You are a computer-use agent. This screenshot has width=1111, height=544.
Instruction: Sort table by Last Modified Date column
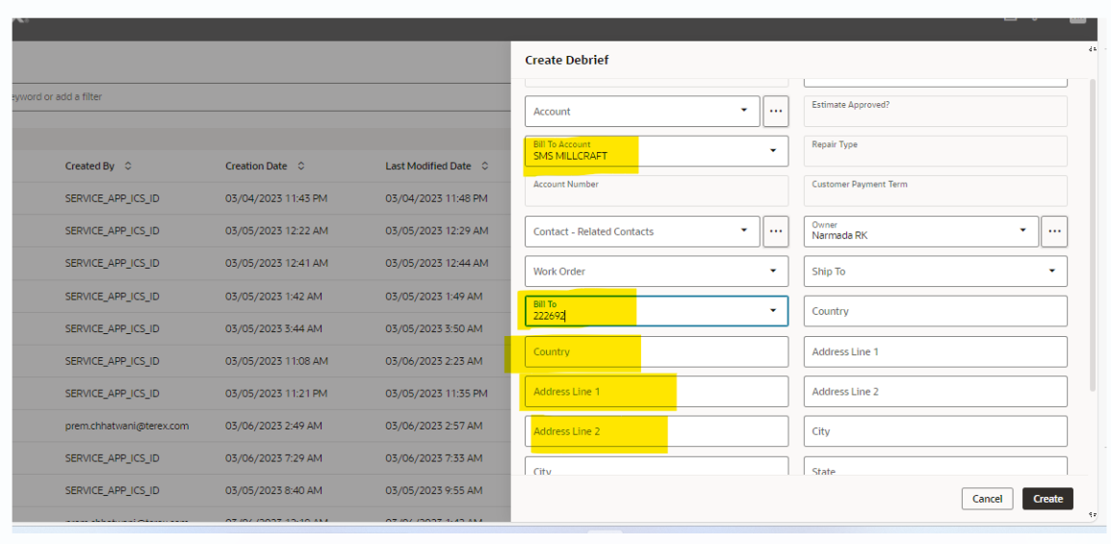coord(484,166)
